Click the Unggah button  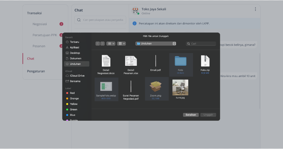click(x=208, y=115)
